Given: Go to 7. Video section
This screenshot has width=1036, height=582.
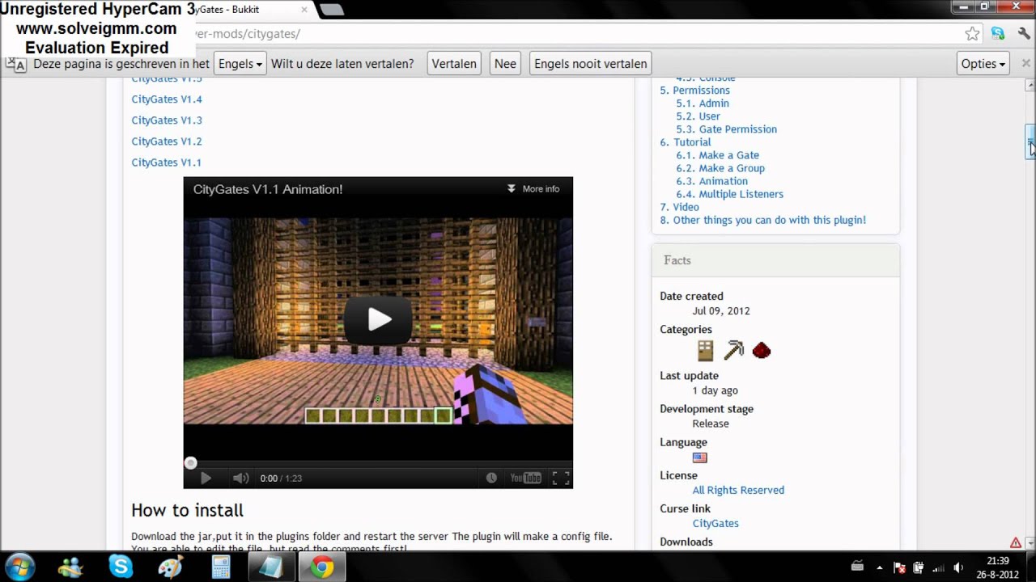Looking at the screenshot, I should 679,207.
